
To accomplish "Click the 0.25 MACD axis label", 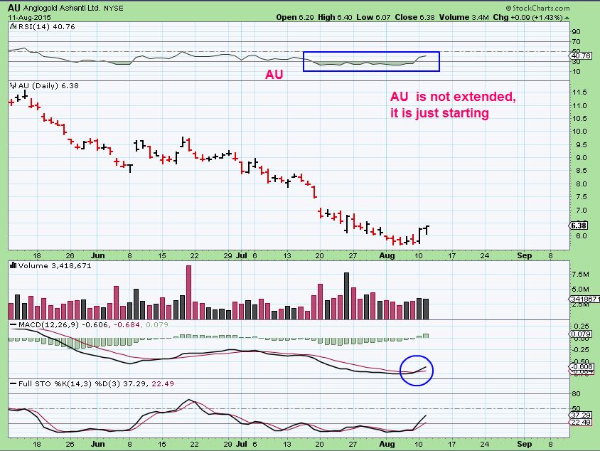I will [x=582, y=327].
